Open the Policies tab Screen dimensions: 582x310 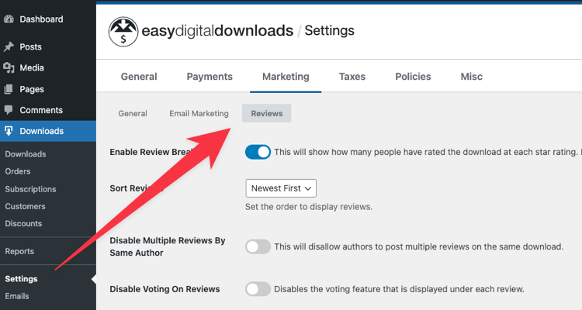pyautogui.click(x=413, y=77)
